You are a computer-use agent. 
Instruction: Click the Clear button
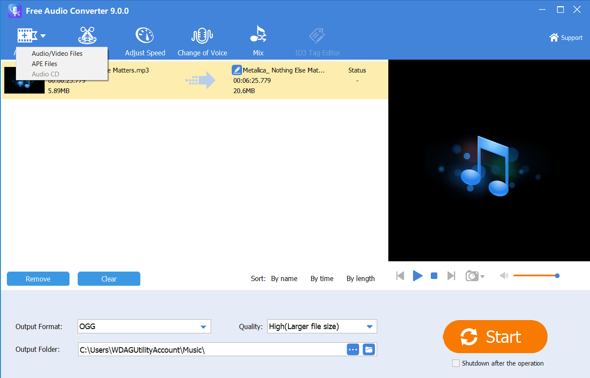[109, 278]
